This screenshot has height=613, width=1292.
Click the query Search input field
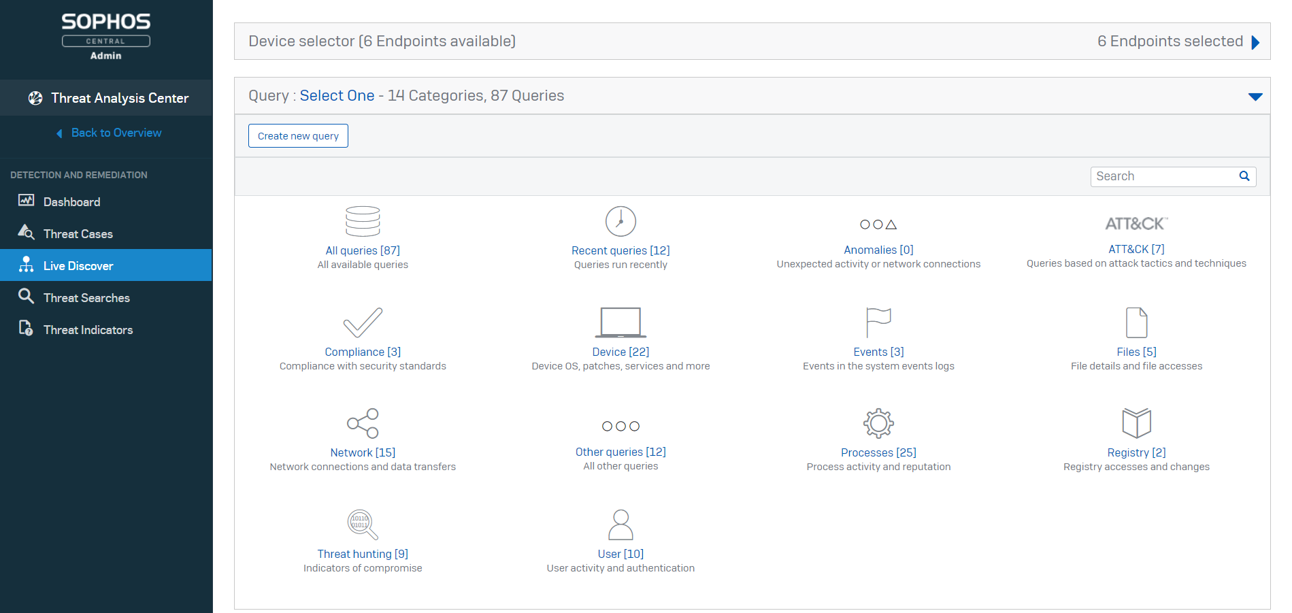click(1165, 176)
